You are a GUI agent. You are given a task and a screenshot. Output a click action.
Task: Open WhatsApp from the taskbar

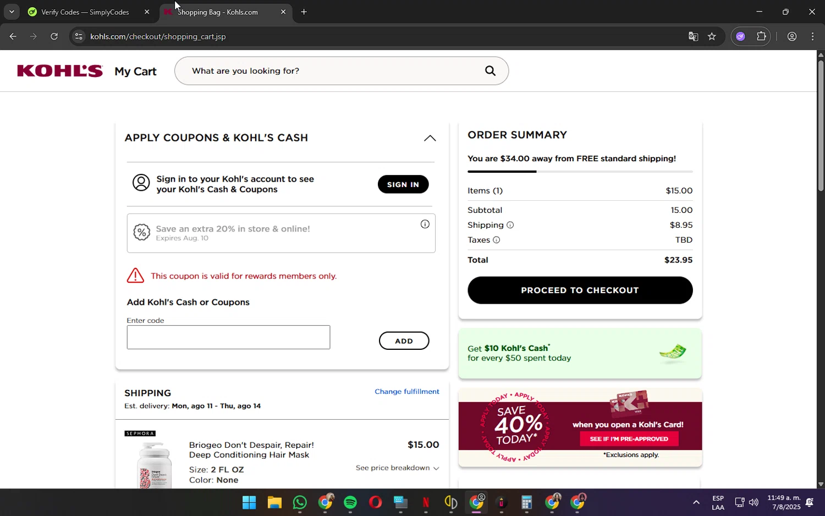point(300,502)
